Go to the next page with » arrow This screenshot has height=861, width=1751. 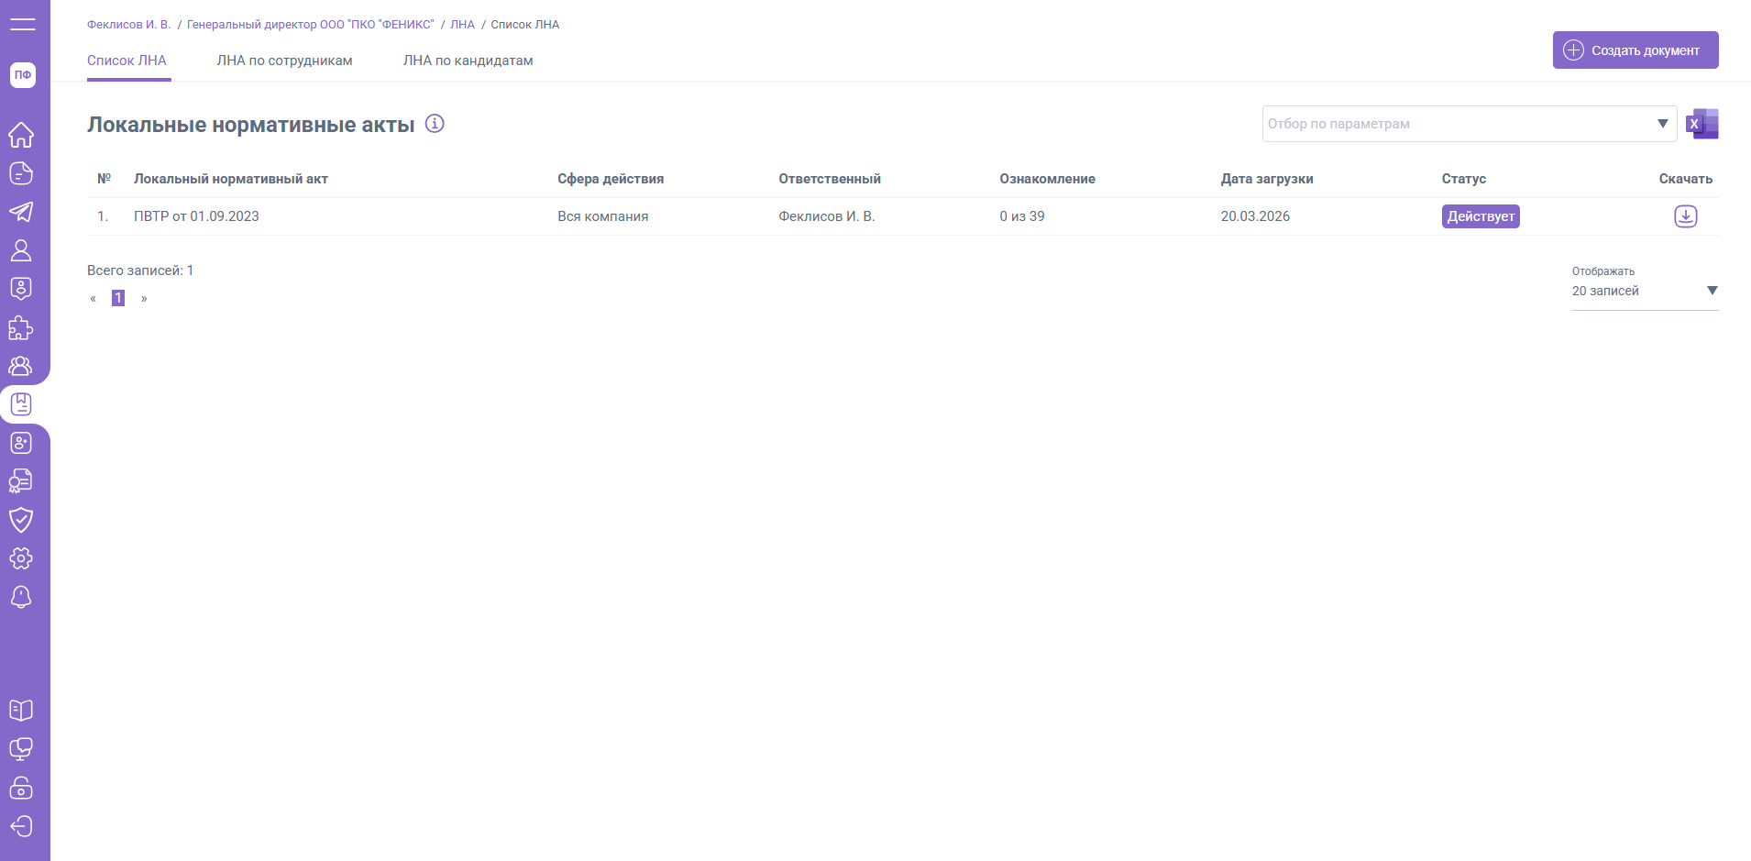(x=144, y=298)
